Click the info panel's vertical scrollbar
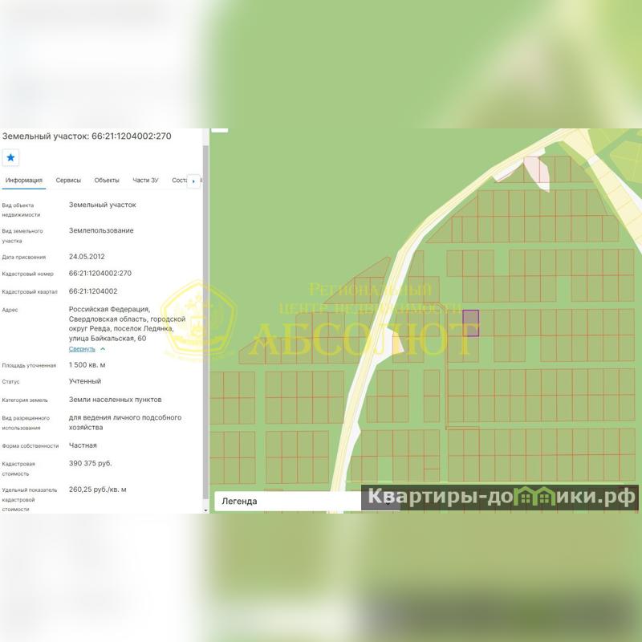 pos(205,321)
